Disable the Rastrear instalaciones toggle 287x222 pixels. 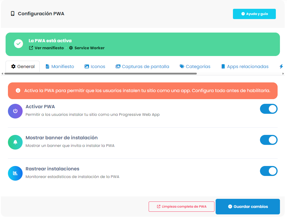click(268, 171)
